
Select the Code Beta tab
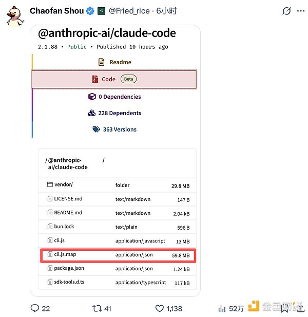(114, 79)
